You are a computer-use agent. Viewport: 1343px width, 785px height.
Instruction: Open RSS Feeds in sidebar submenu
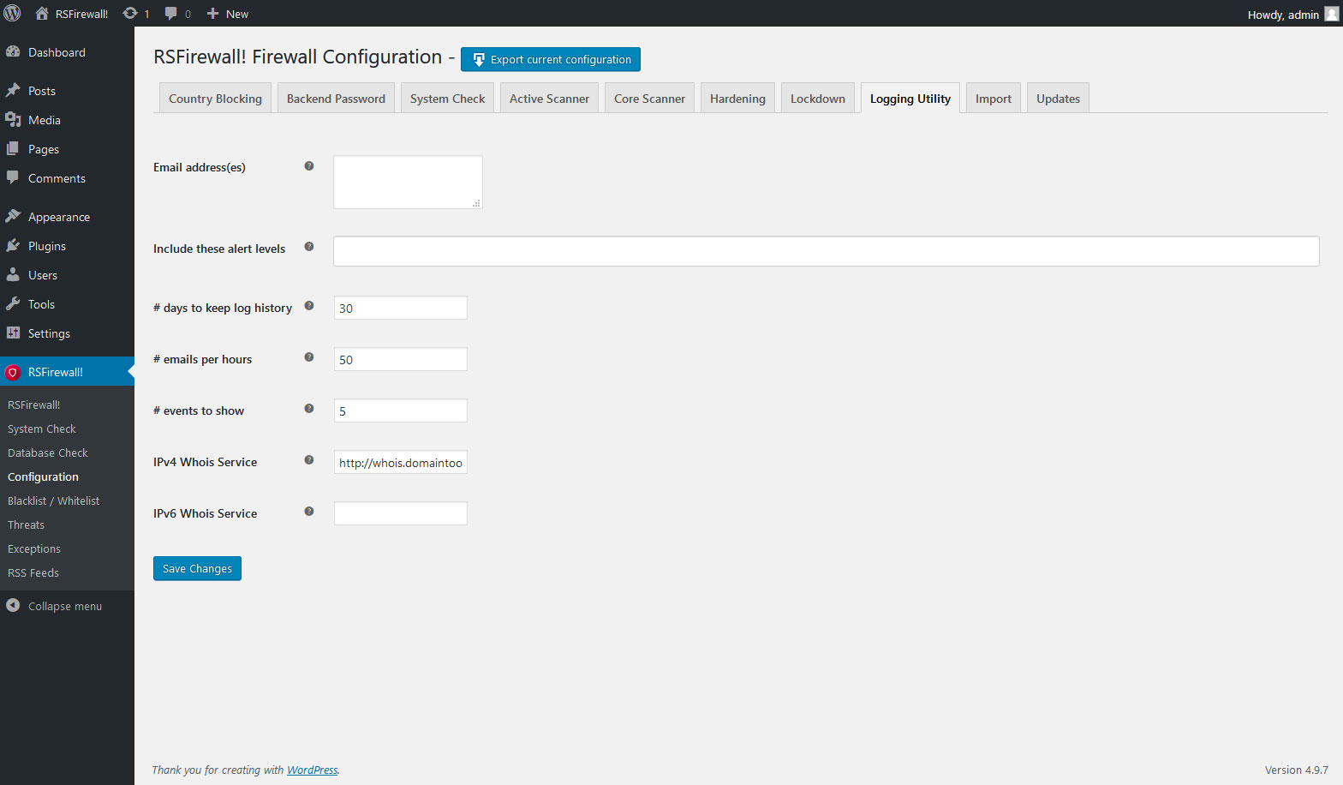click(33, 572)
